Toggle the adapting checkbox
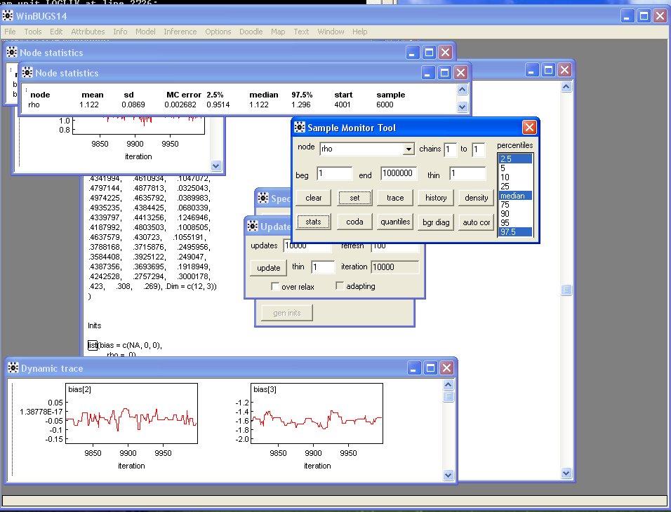Screen dimensions: 671x512 pyautogui.click(x=340, y=286)
